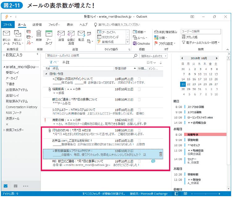Screen dimensions: 233x198
Task: Switch to the フォルダー ribbon tab
Action: click(x=54, y=25)
